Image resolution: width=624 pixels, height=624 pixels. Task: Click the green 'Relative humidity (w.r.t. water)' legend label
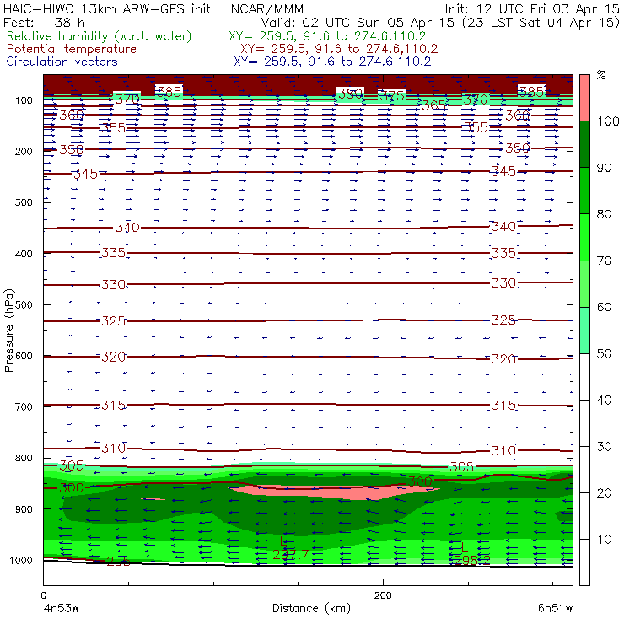(x=100, y=36)
